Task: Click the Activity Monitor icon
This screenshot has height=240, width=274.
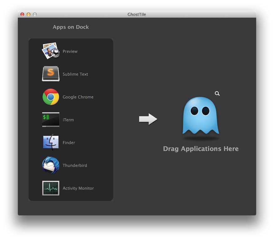Action: pos(51,188)
